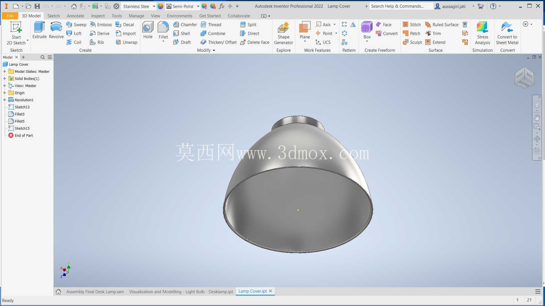Open the Axis dropdown arrow
The height and width of the screenshot is (306, 545).
coord(335,25)
